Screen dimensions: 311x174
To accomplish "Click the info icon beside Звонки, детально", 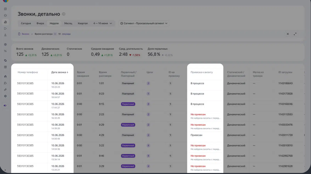I will pos(64,14).
